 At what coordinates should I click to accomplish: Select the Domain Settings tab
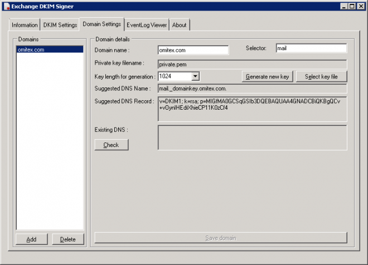(102, 24)
